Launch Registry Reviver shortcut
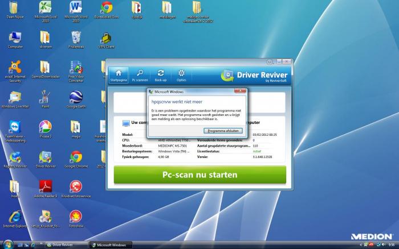The image size is (399, 249). 15,159
